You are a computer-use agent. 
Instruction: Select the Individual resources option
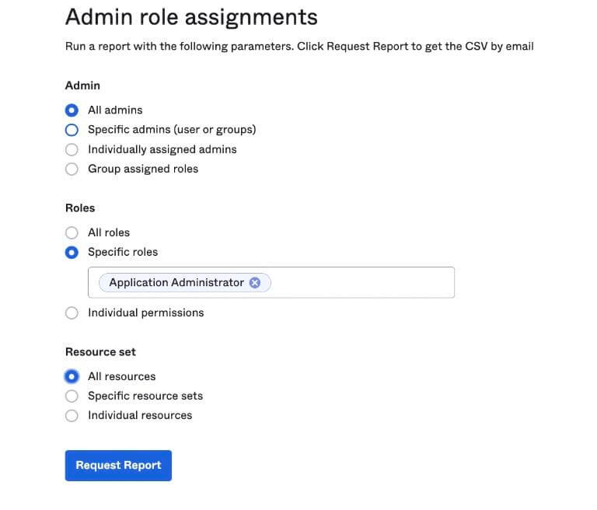pos(72,415)
